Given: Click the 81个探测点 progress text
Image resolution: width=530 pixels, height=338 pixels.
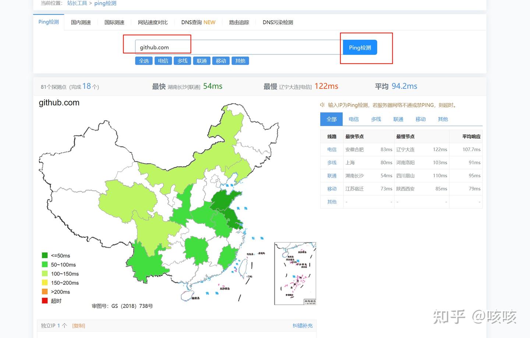Looking at the screenshot, I should coord(70,86).
